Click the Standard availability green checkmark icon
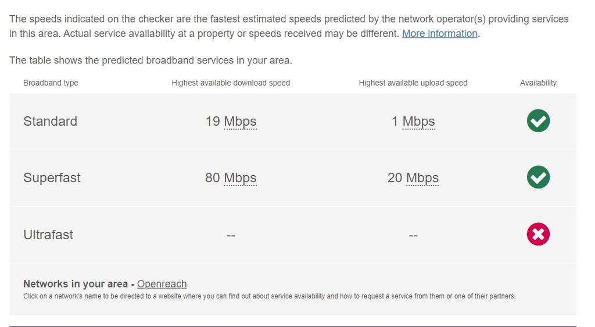 pyautogui.click(x=538, y=121)
